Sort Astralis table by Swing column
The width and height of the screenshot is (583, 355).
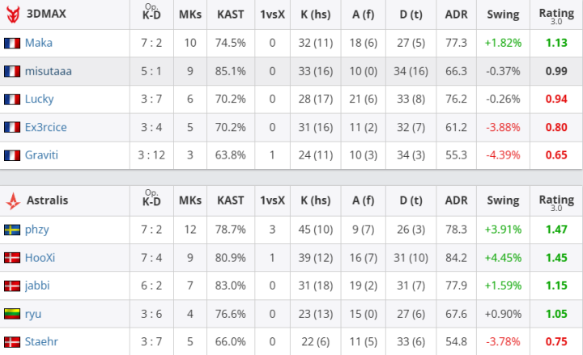point(503,201)
